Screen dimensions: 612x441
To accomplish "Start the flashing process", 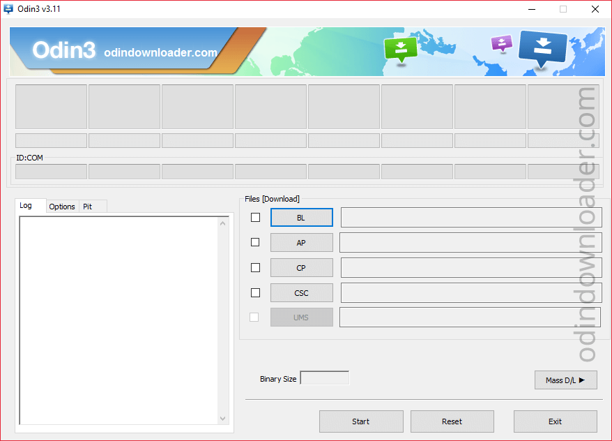I will [x=361, y=421].
